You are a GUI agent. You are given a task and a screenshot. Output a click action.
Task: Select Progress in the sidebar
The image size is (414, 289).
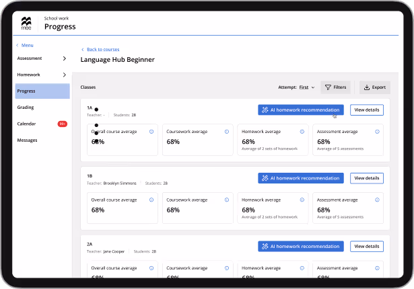42,91
